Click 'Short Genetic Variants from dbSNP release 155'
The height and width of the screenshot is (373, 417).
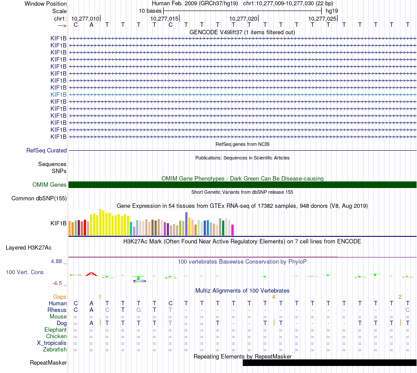(x=242, y=192)
